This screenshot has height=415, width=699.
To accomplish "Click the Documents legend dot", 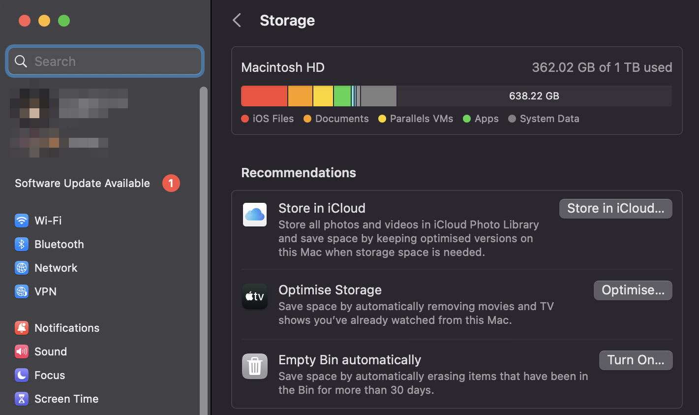I will click(307, 119).
